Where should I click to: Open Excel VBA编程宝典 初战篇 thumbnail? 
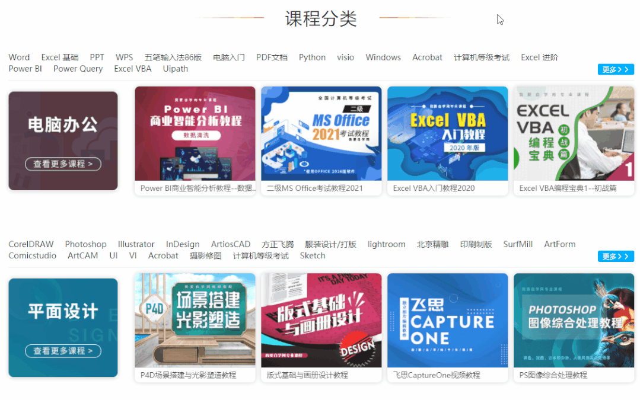(574, 133)
